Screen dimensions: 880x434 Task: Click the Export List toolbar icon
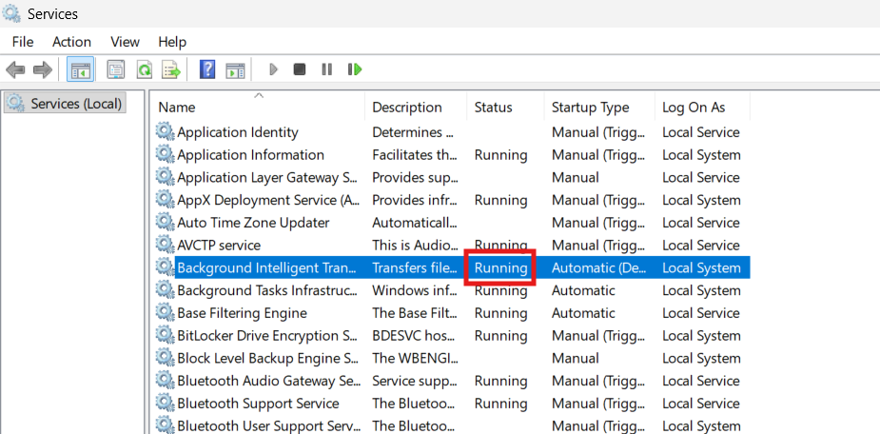(171, 69)
